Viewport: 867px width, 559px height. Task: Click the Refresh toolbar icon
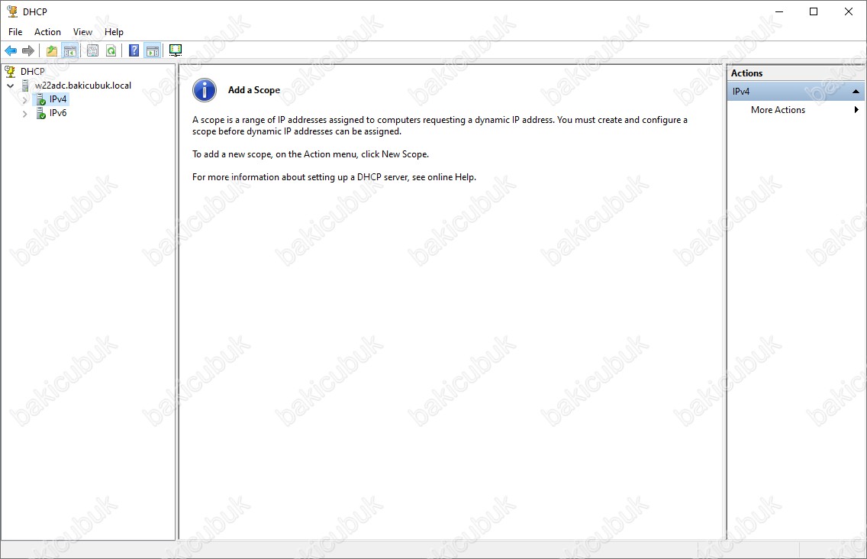pos(111,51)
